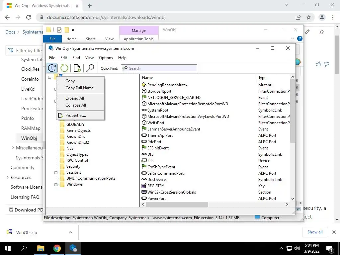This screenshot has height=255, width=340.
Task: Click the Dfs symbolic link icon
Action: point(144,154)
